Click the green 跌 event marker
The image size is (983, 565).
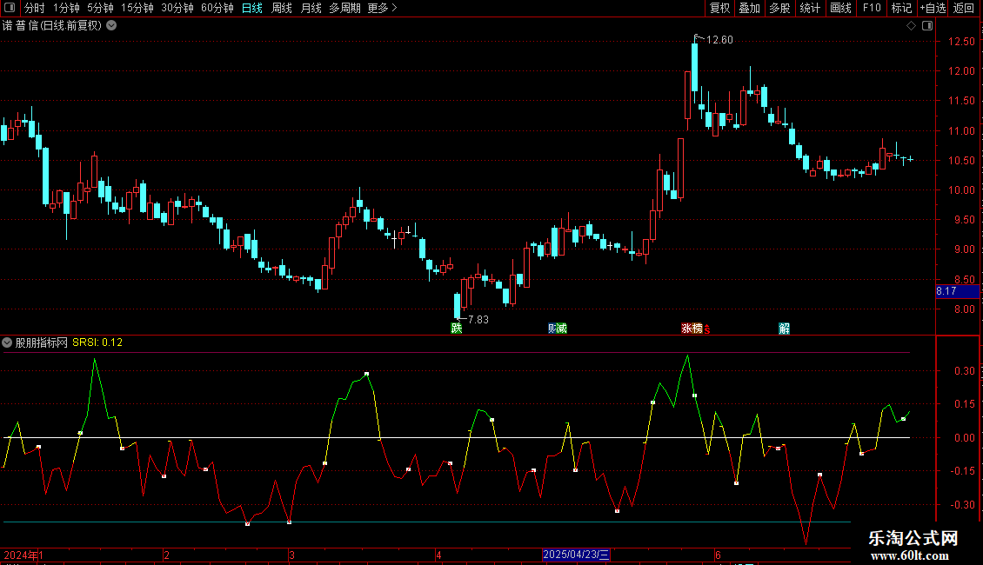click(x=457, y=329)
